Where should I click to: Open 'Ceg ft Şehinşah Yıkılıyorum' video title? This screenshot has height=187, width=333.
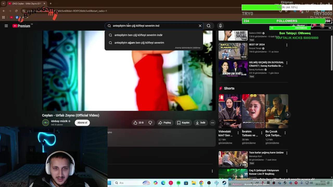[x=264, y=172]
